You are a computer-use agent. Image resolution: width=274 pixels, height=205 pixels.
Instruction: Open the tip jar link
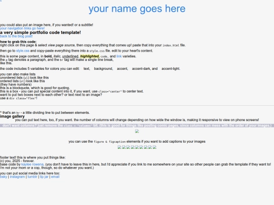[44, 177]
